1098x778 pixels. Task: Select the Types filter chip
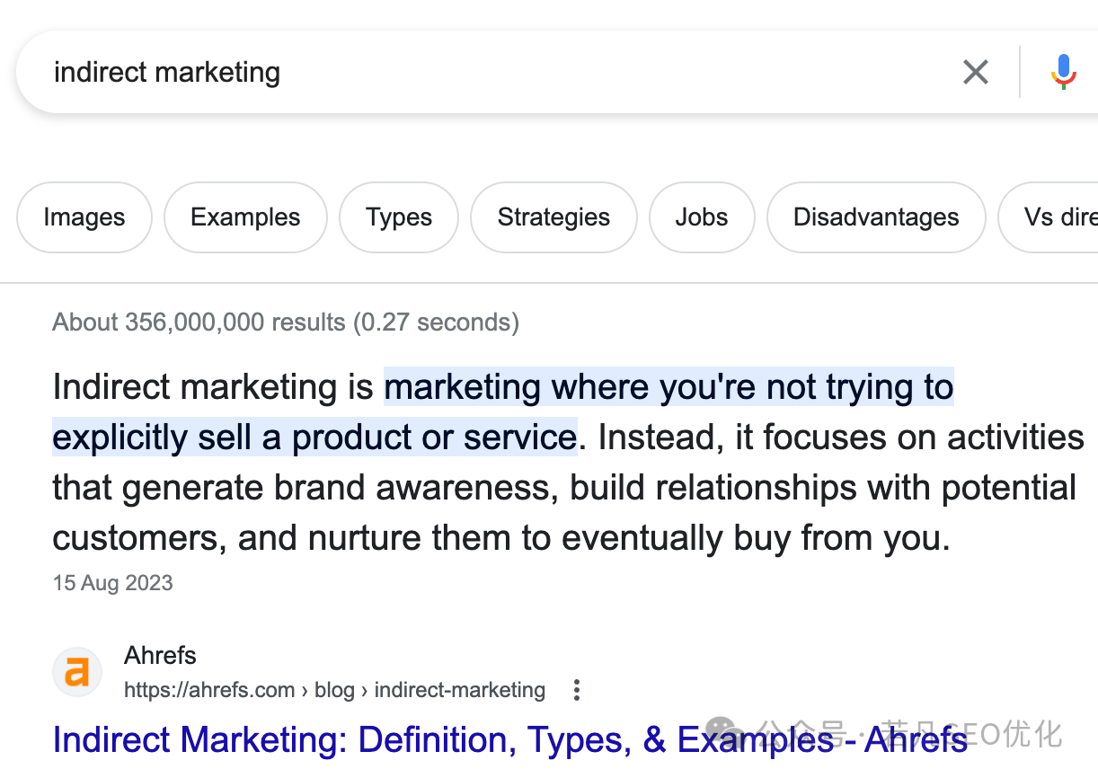coord(399,217)
